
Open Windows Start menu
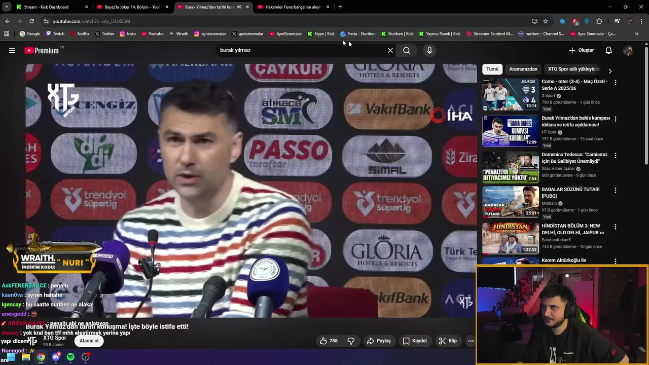11,357
